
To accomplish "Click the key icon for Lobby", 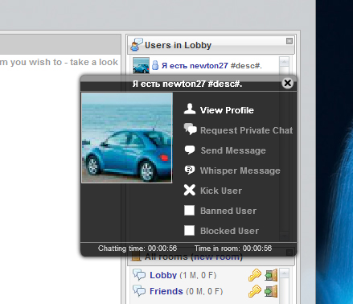I will tap(255, 275).
